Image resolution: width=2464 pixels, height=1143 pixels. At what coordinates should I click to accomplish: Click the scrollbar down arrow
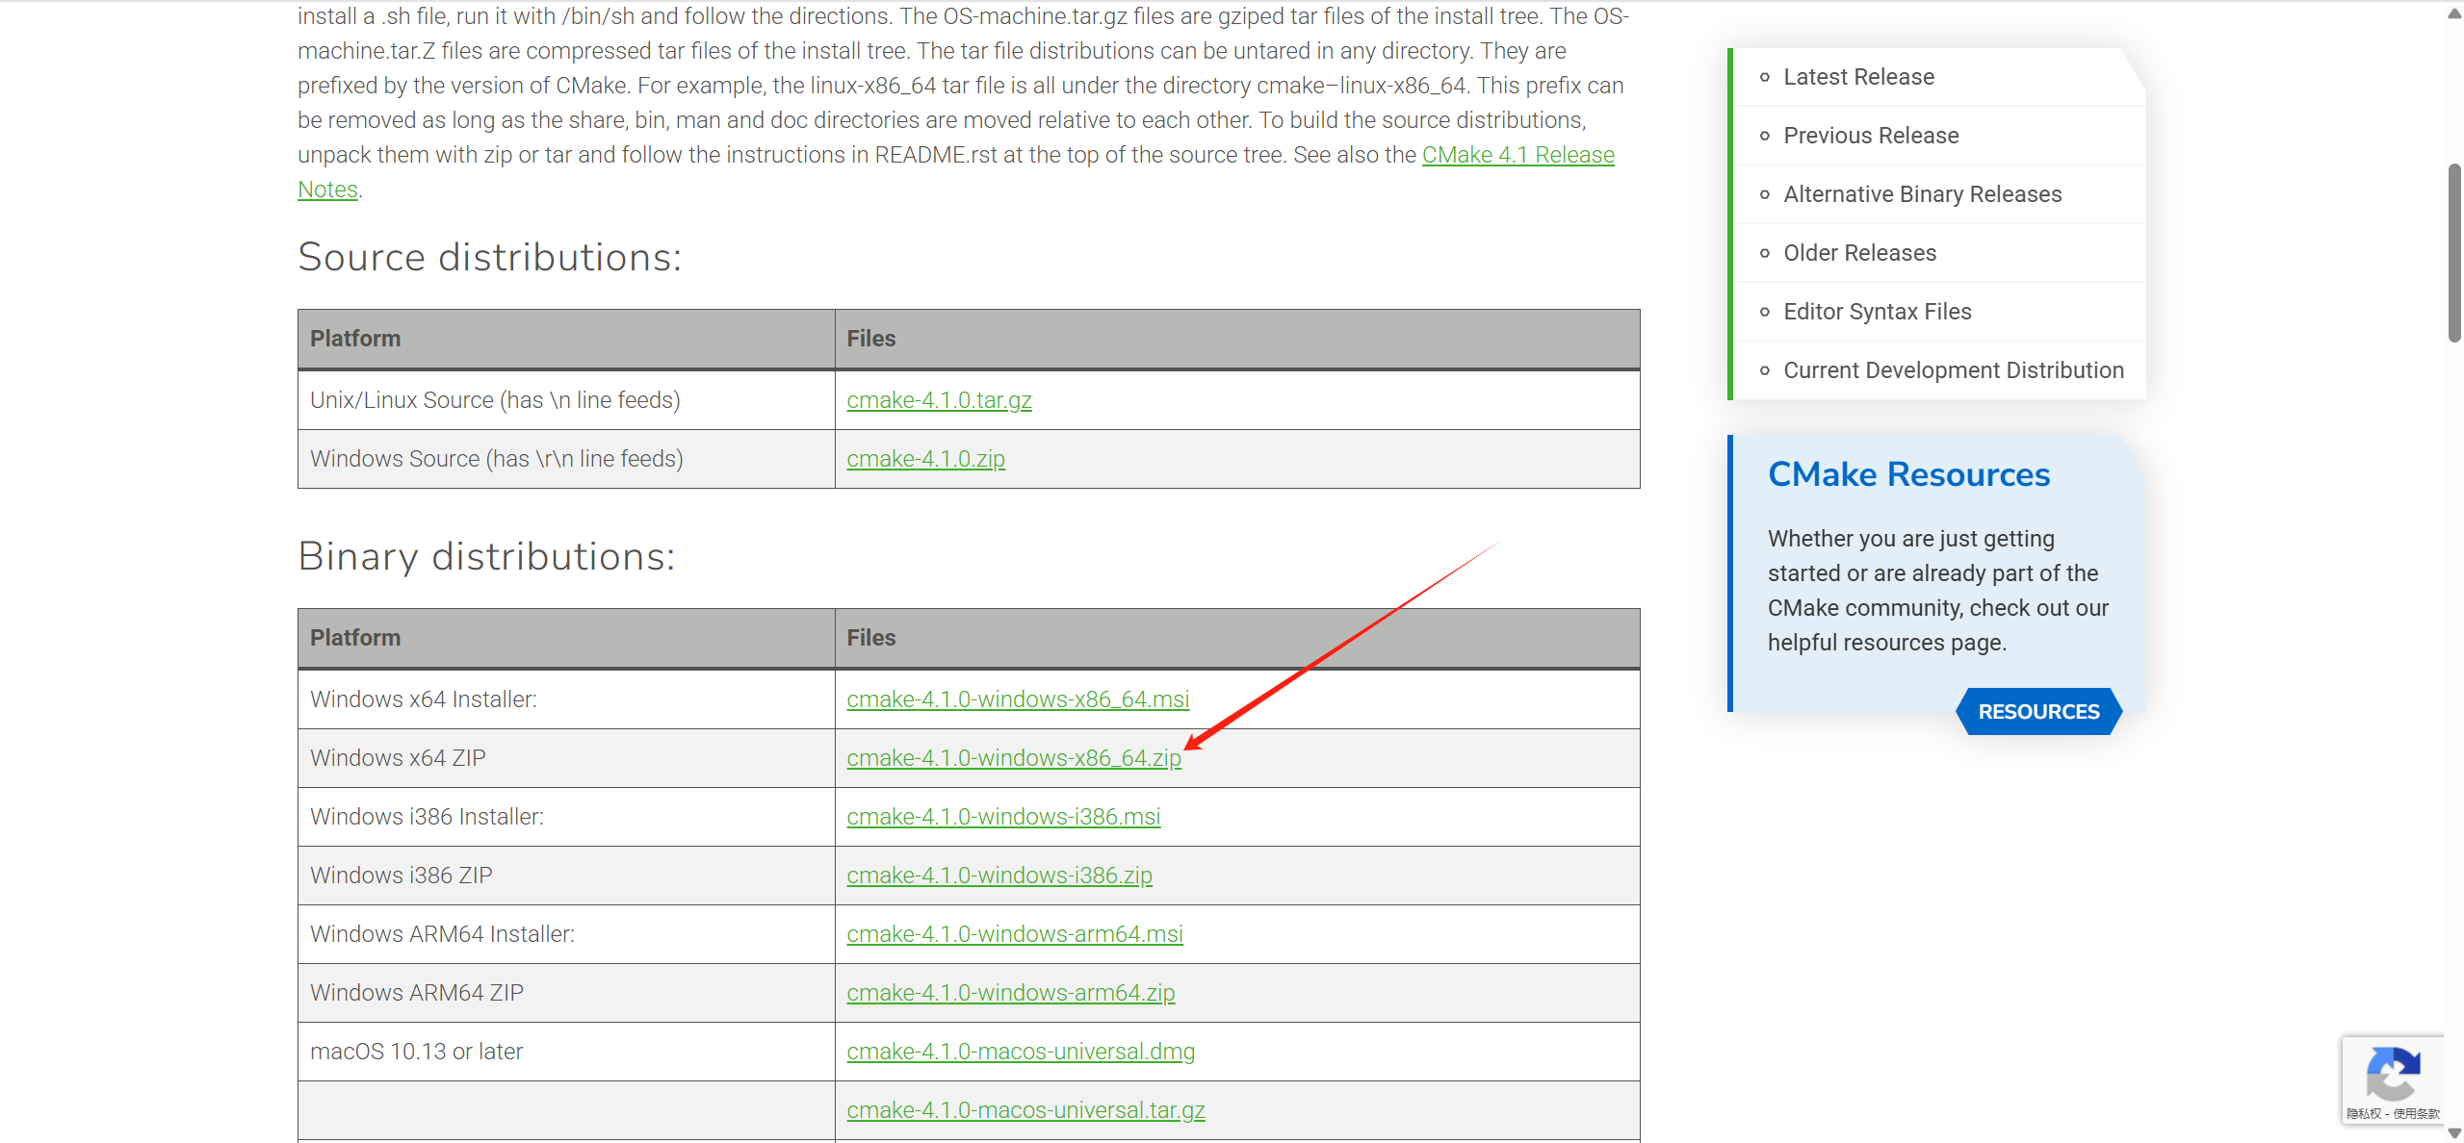pyautogui.click(x=2454, y=1133)
